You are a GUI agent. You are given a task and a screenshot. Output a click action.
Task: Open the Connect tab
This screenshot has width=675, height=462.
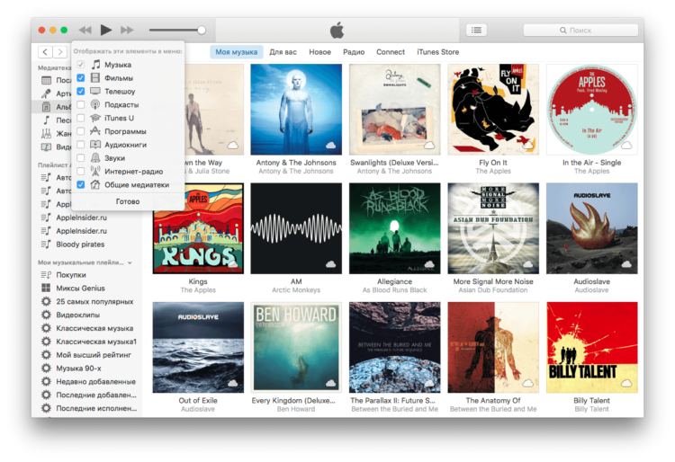[391, 52]
